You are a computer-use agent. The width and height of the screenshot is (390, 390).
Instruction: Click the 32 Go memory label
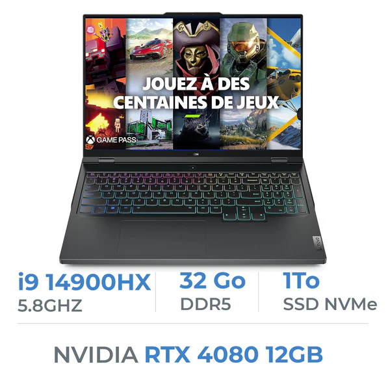coord(213,281)
